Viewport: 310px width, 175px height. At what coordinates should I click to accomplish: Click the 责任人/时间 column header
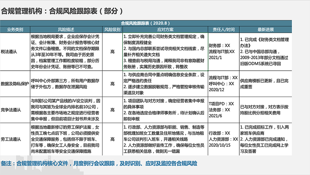click(x=224, y=29)
